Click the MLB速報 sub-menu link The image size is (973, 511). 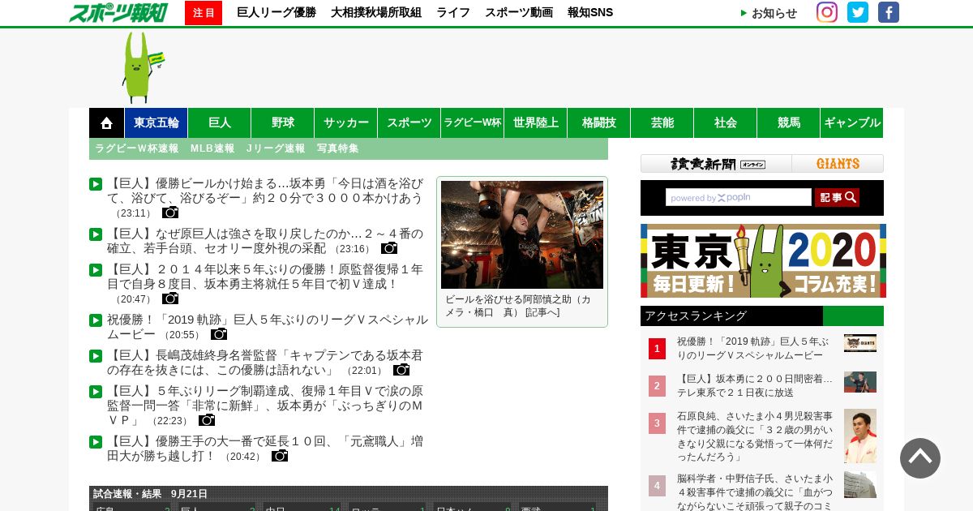coord(212,148)
